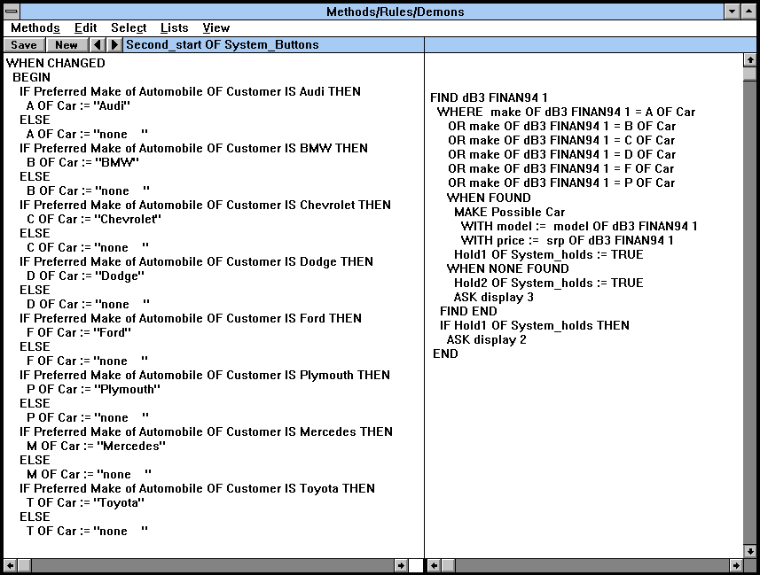Click line 'P OF Car := "Plymouth"'
The width and height of the screenshot is (760, 575).
coord(93,389)
